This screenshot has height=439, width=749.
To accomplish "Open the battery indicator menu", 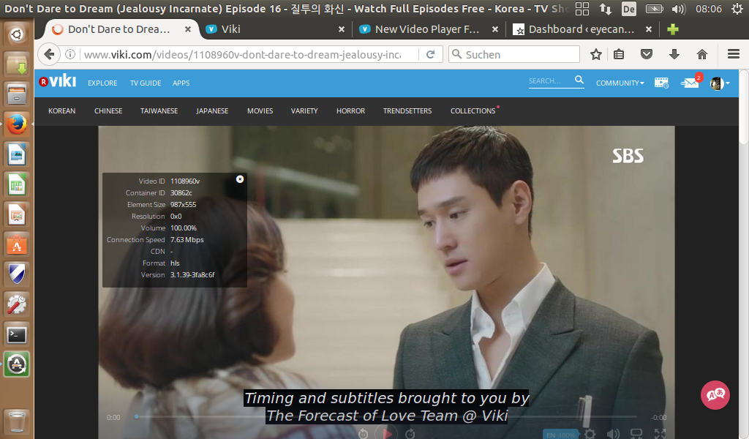I will pos(655,9).
